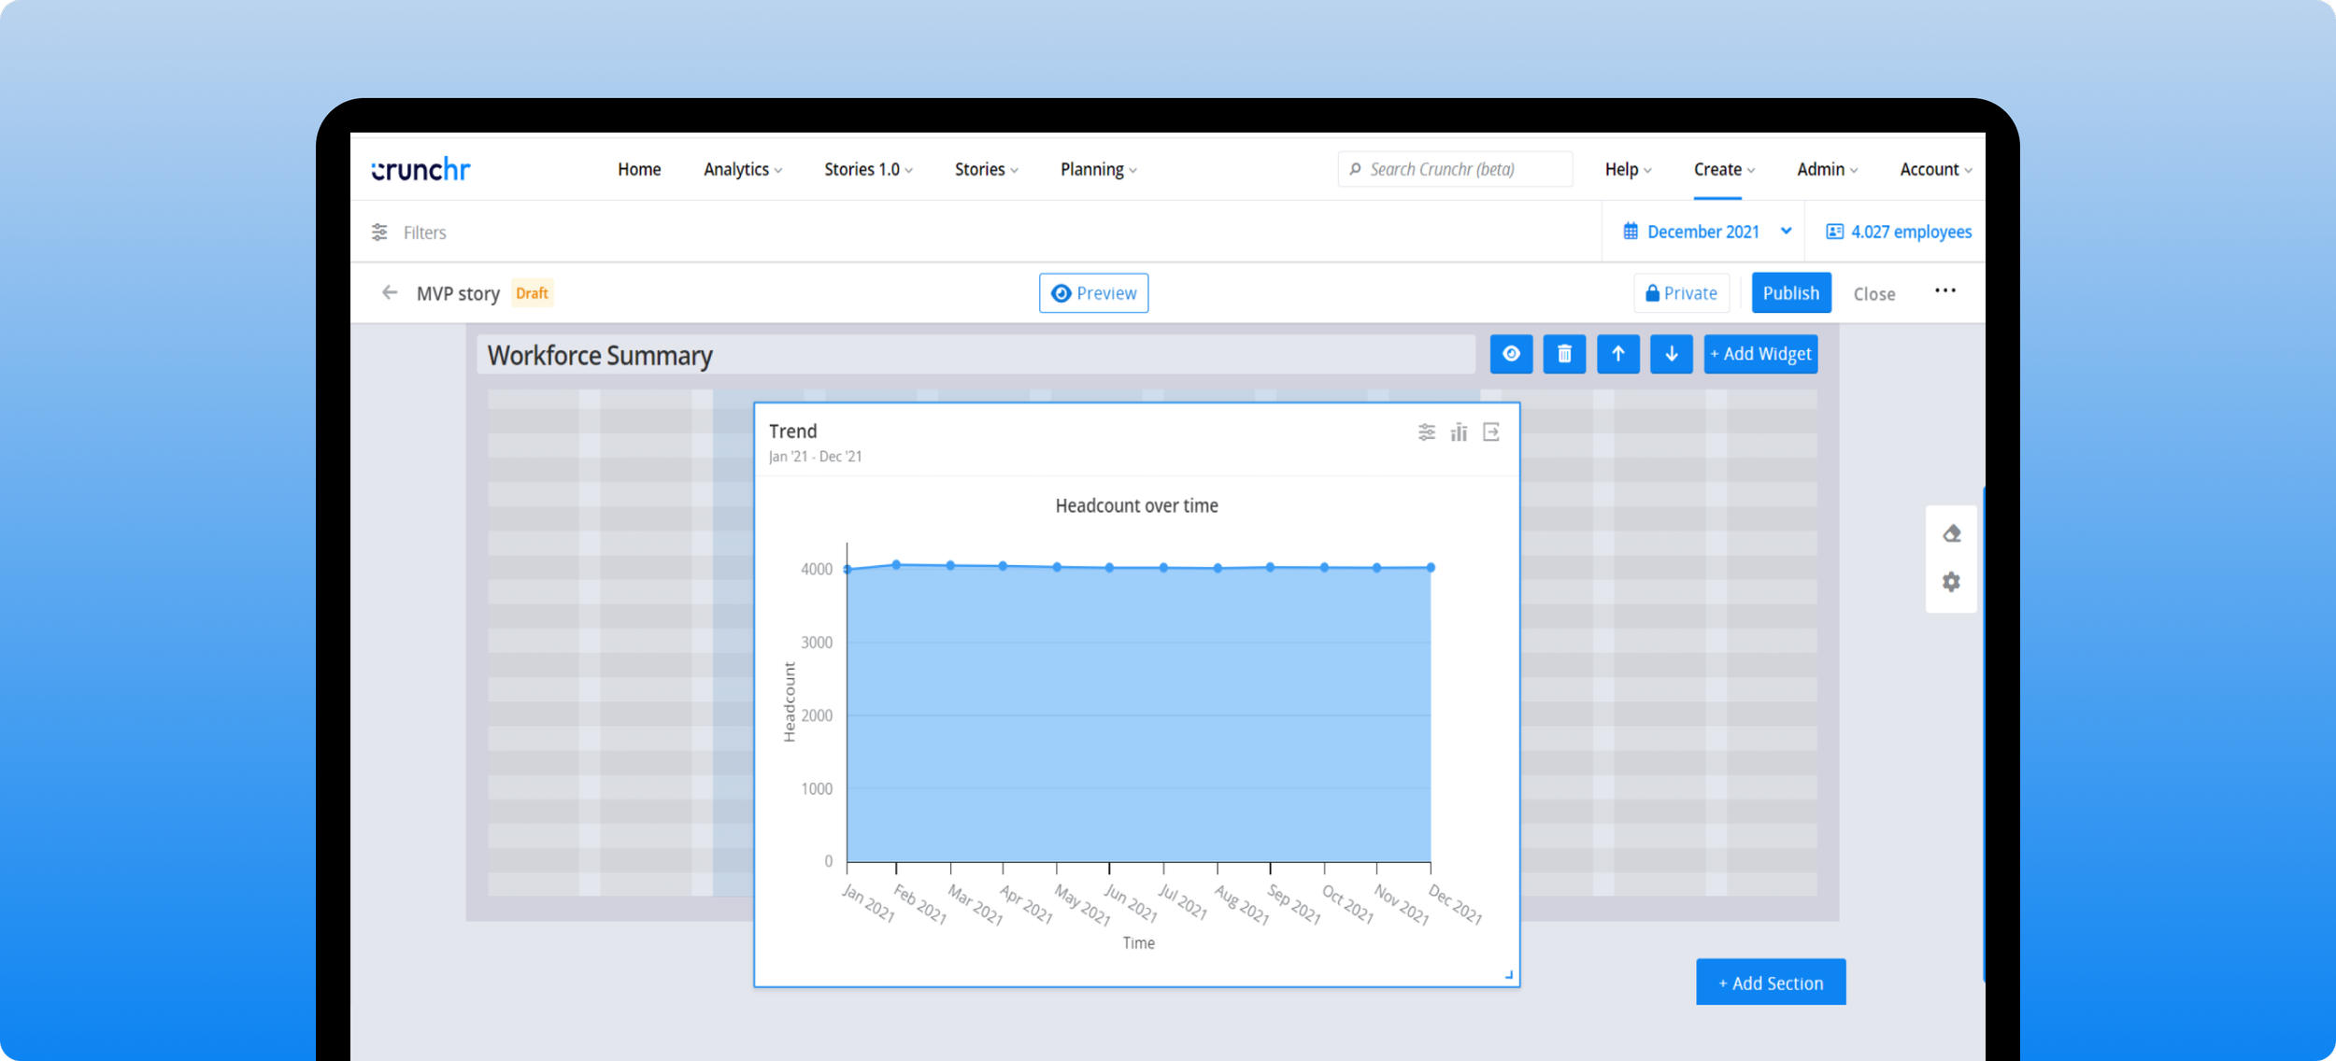The image size is (2336, 1061).
Task: Click the widget filter sliders icon
Action: (1426, 431)
